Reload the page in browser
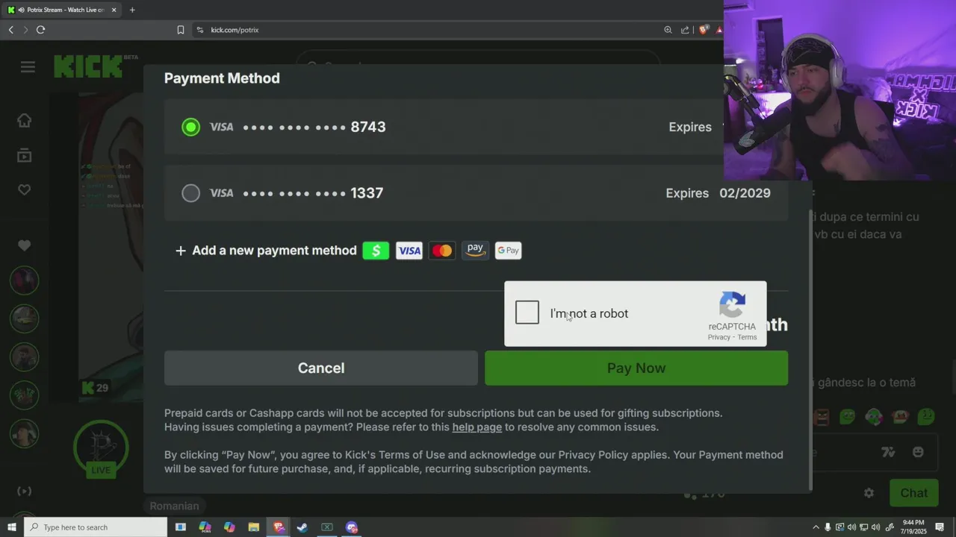Image resolution: width=956 pixels, height=537 pixels. pyautogui.click(x=40, y=30)
